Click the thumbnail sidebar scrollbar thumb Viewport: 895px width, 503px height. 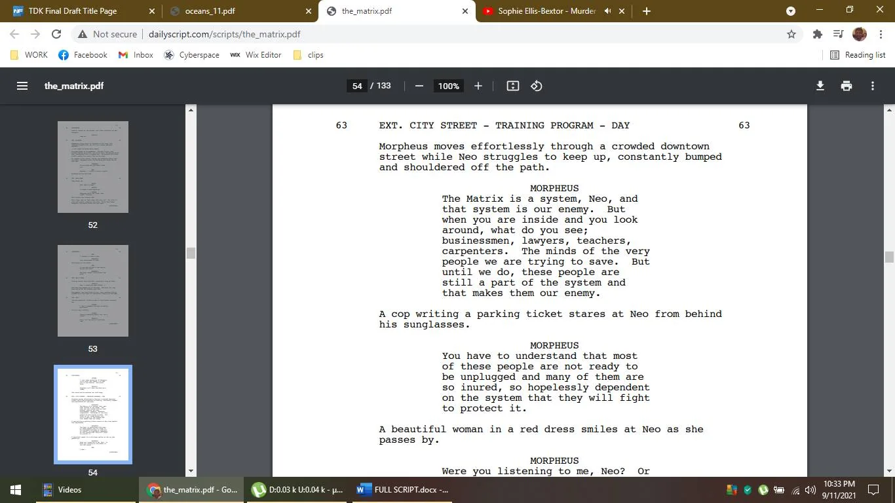[x=191, y=253]
